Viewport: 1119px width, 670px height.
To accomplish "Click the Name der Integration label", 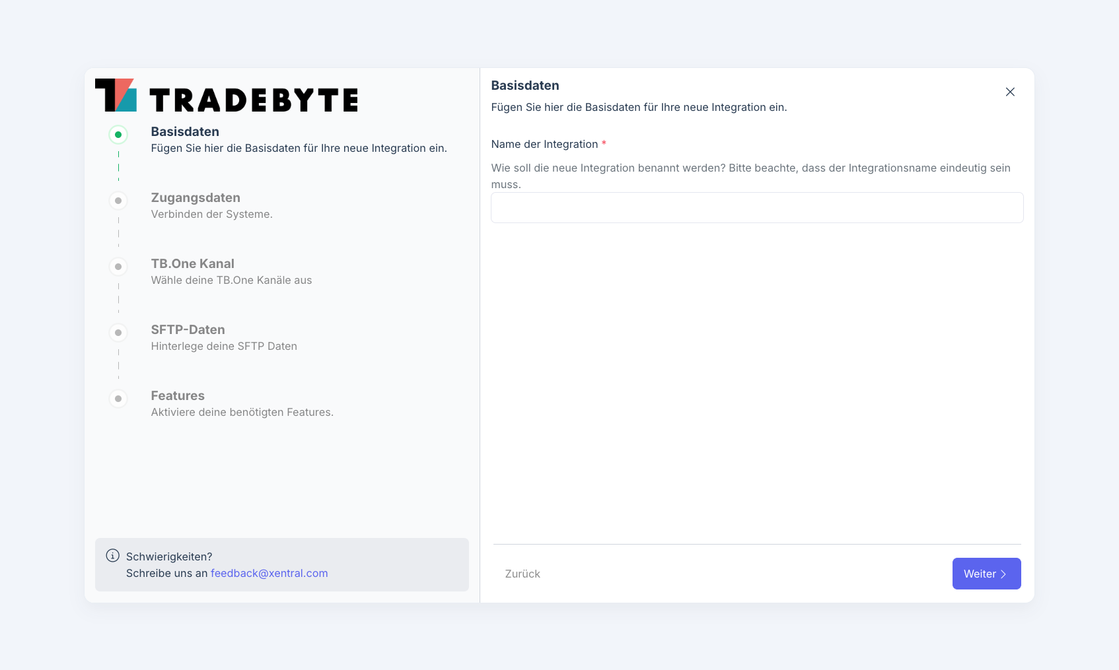I will point(544,145).
